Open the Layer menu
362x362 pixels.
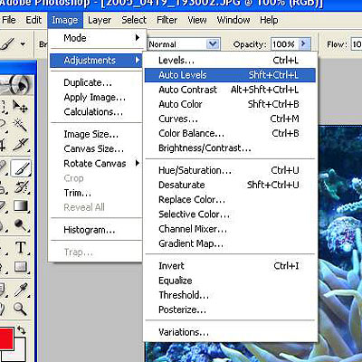tap(100, 20)
